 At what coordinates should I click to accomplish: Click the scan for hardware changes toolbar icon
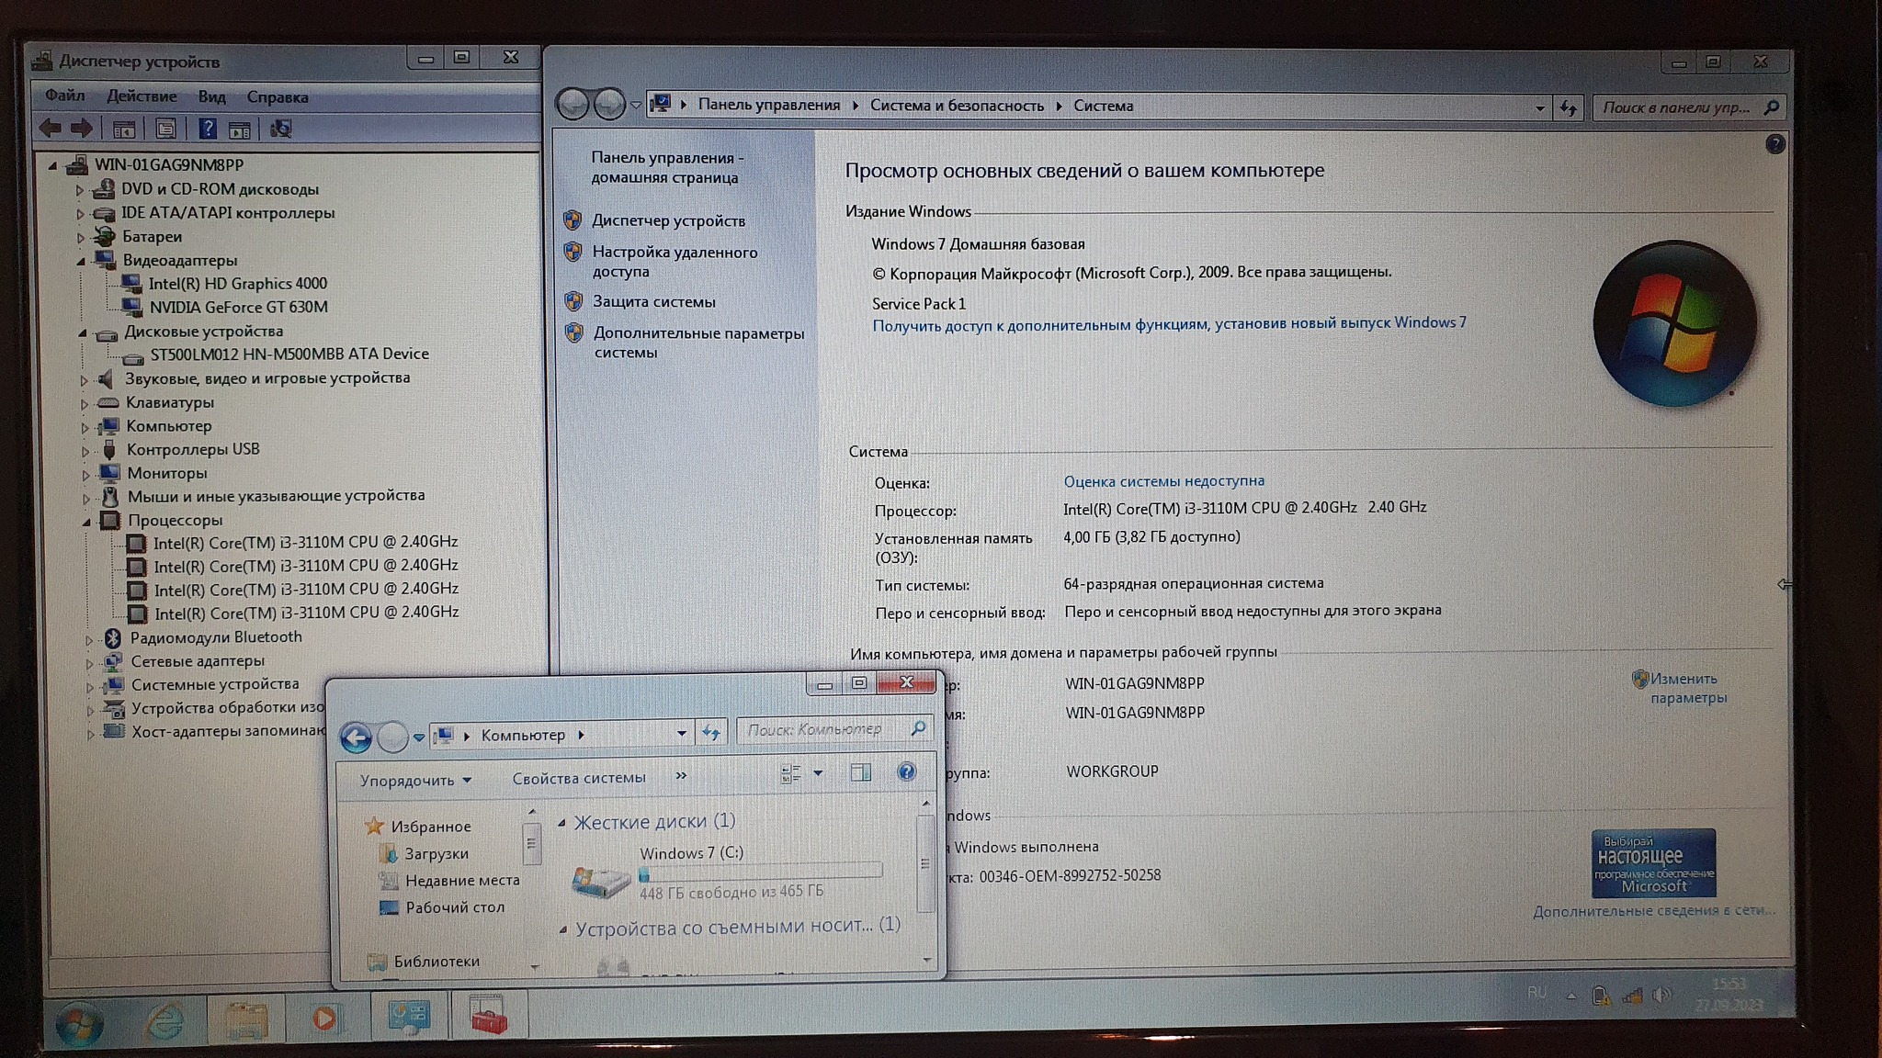(x=280, y=129)
